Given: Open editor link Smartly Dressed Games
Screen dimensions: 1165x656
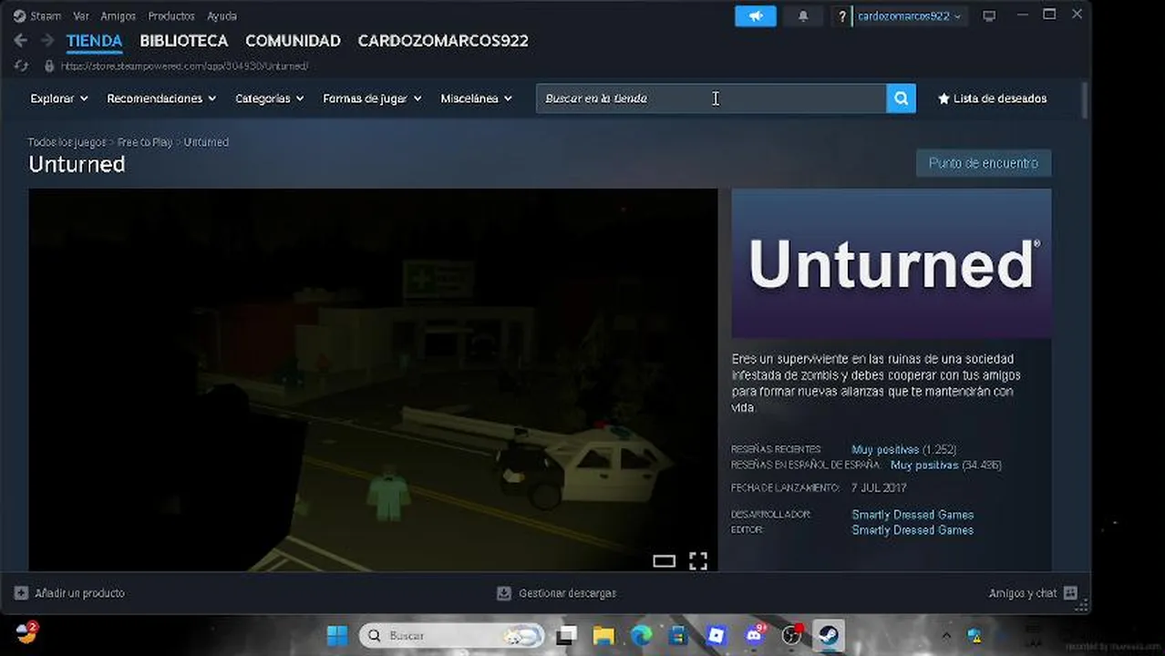Looking at the screenshot, I should pyautogui.click(x=912, y=530).
